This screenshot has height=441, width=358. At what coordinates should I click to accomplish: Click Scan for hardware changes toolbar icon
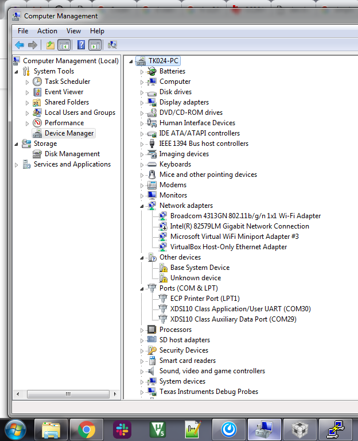pos(112,45)
